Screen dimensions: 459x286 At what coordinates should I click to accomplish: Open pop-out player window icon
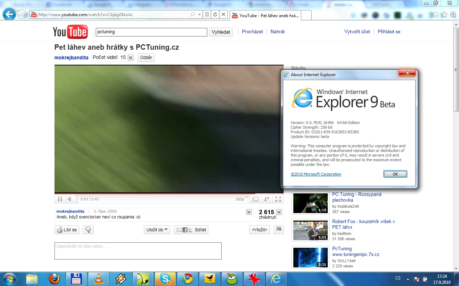(255, 199)
